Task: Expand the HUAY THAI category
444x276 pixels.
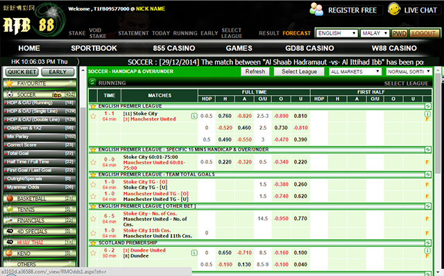Action: coord(40,242)
